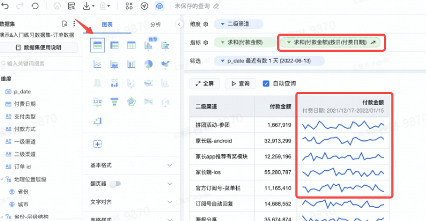
Task: Add custom chart with plus icon
Action: [x=97, y=144]
